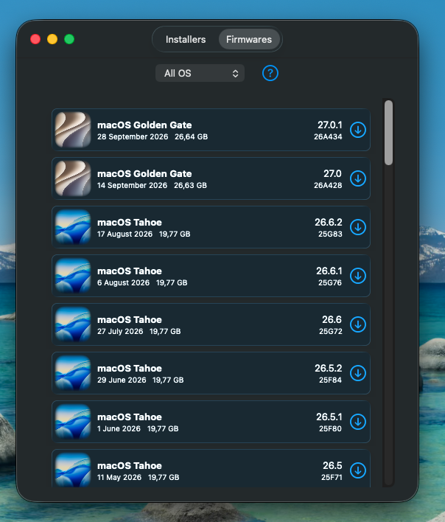Click build number 25G76
Image resolution: width=445 pixels, height=522 pixels.
[x=330, y=282]
